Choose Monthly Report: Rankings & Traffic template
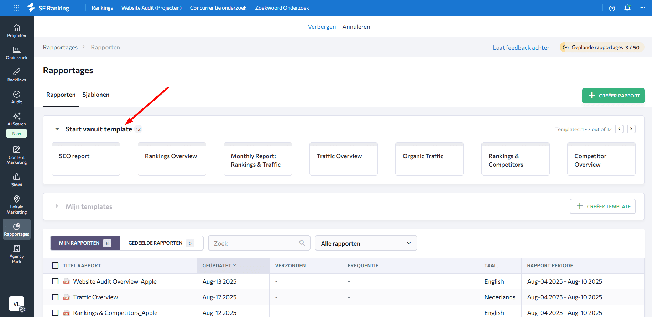 pyautogui.click(x=258, y=159)
